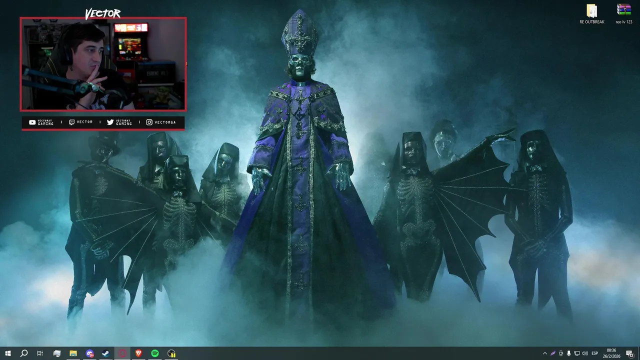The height and width of the screenshot is (360, 640).
Task: Click the microphone tray icon
Action: coord(569,353)
